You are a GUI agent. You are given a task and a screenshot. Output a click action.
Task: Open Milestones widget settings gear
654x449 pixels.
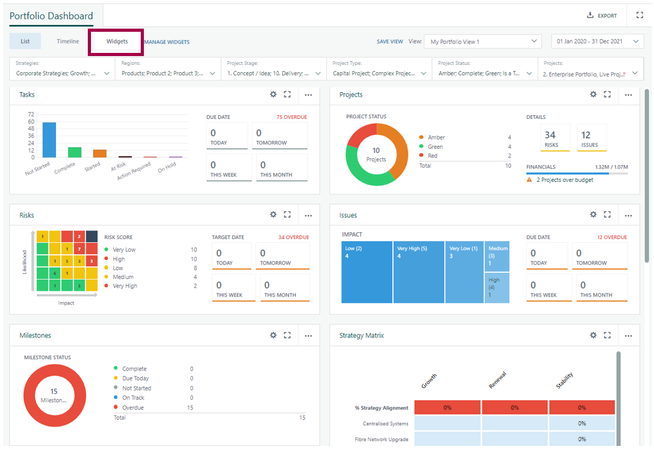(x=273, y=335)
